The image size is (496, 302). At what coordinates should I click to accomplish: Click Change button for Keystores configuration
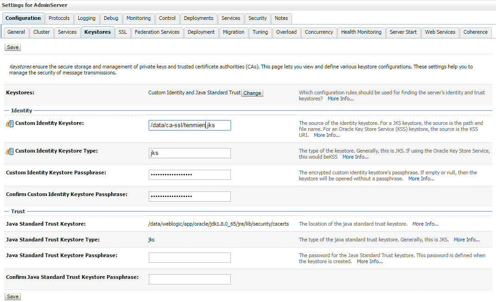pyautogui.click(x=252, y=93)
